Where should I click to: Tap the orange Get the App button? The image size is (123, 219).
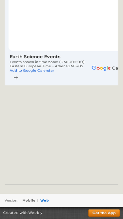click(104, 213)
